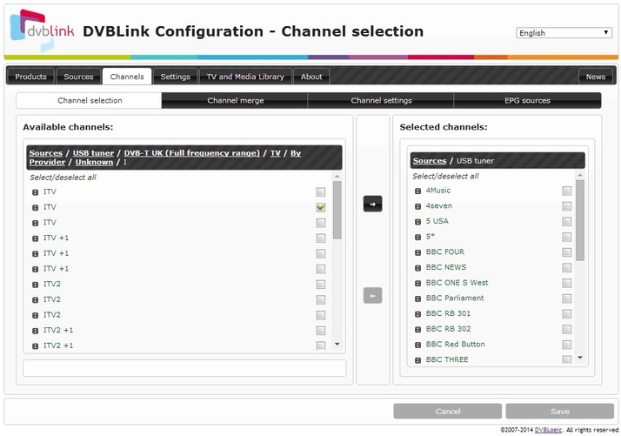Click the Cancel button

click(448, 412)
